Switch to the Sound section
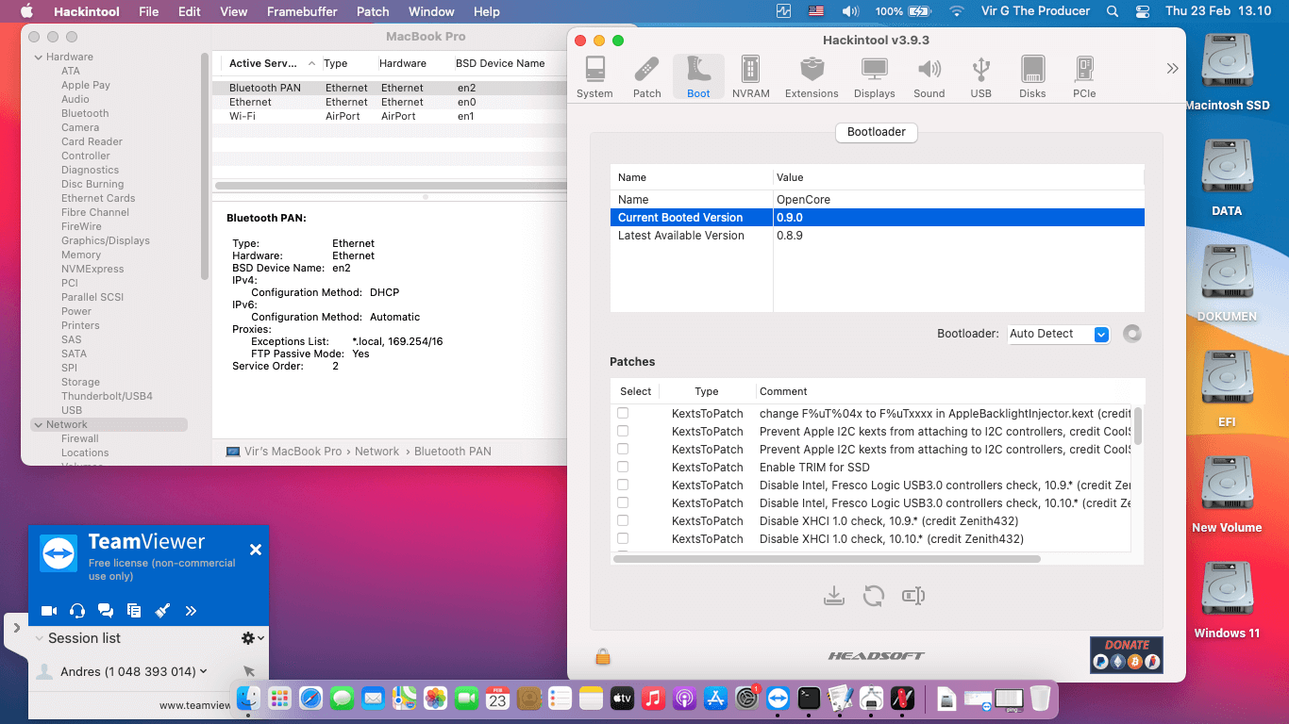Viewport: 1289px width, 724px height. pyautogui.click(x=929, y=75)
